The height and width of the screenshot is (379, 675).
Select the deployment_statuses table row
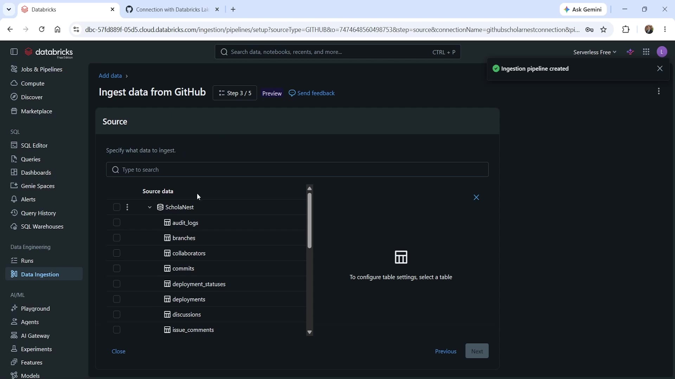tap(206, 284)
